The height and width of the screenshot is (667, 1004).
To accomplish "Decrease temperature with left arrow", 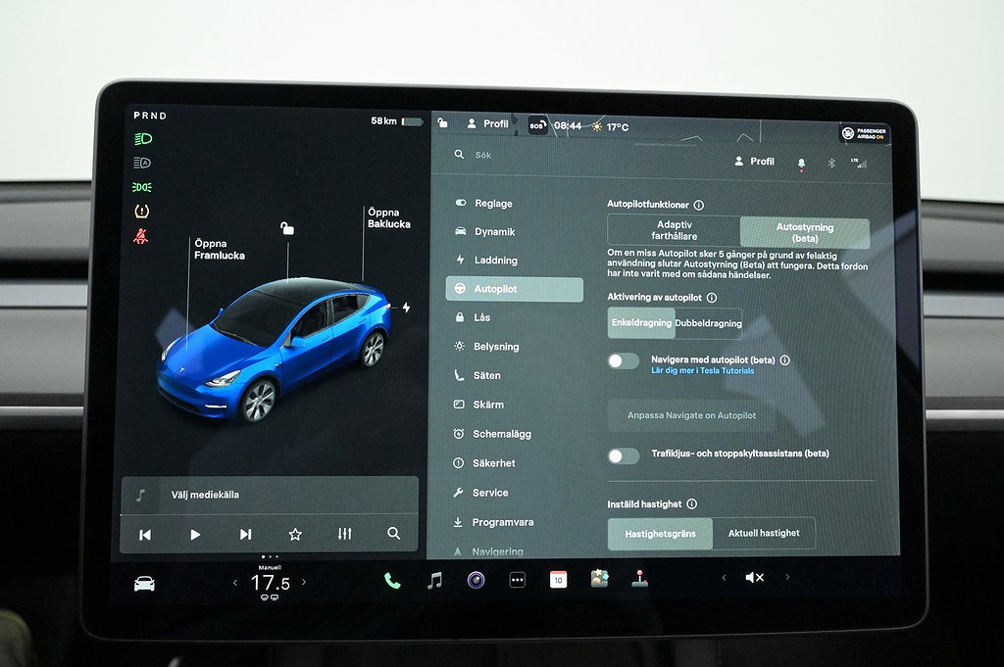I will [234, 583].
